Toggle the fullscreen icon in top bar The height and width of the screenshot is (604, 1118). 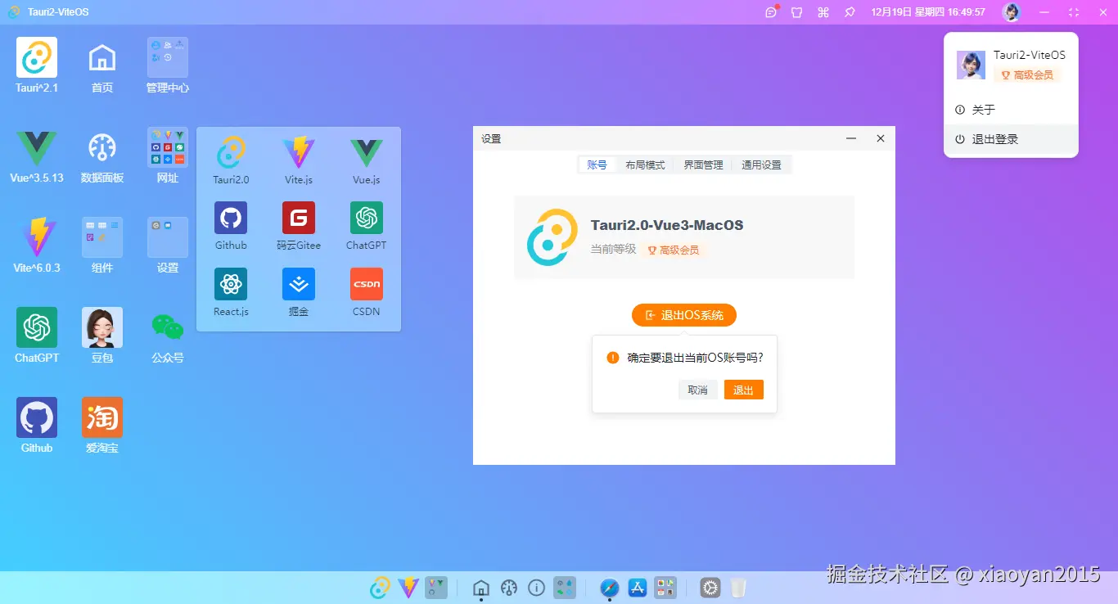pyautogui.click(x=1074, y=12)
